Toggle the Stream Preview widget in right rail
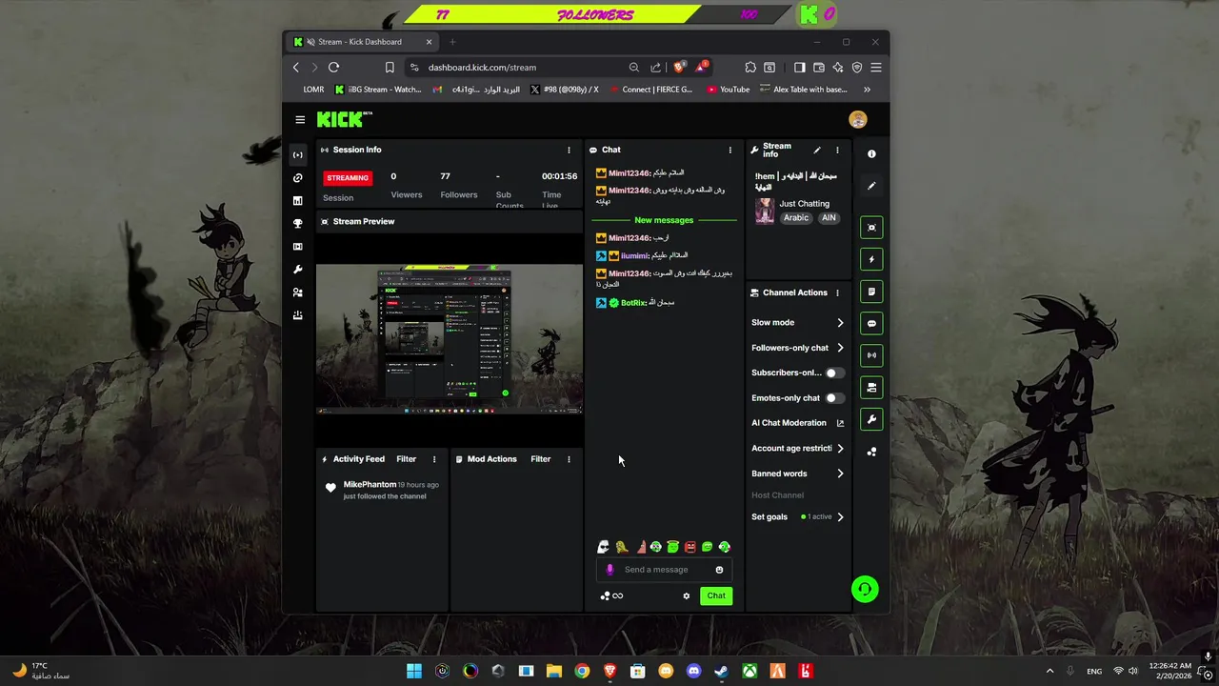Viewport: 1219px width, 686px height. coord(871,228)
